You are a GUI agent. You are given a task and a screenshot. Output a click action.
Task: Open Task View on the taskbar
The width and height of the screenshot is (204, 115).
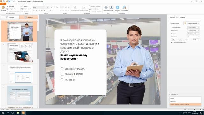(13, 113)
